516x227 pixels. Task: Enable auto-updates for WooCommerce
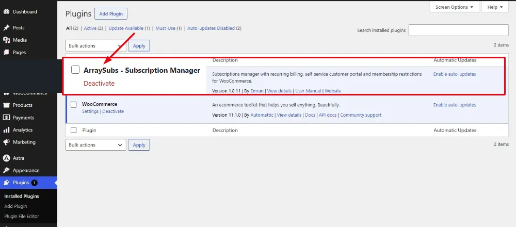click(455, 105)
